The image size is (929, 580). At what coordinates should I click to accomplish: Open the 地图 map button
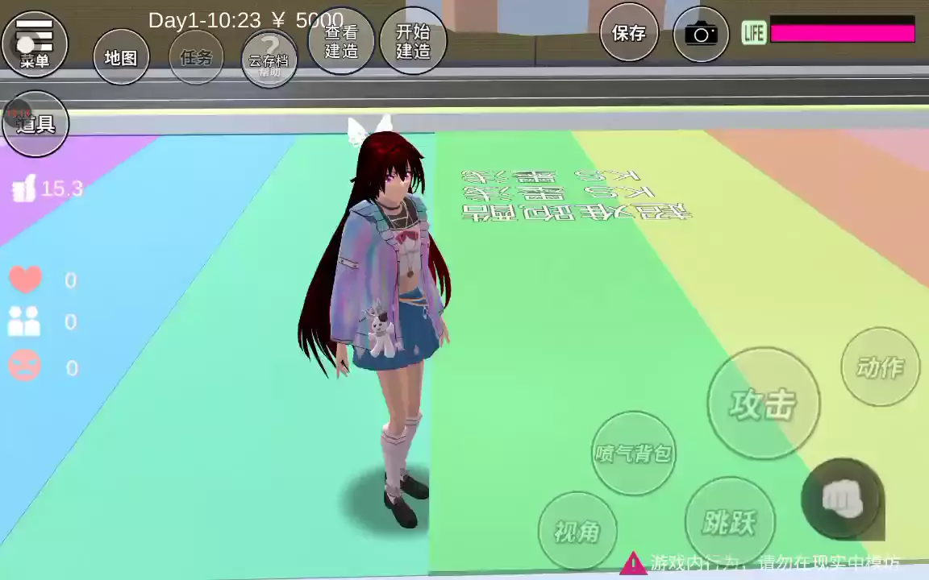[x=121, y=57]
